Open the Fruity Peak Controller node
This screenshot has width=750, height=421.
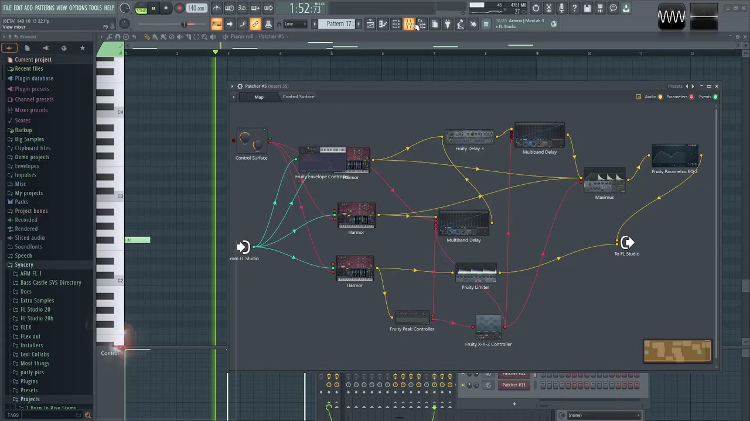click(412, 318)
